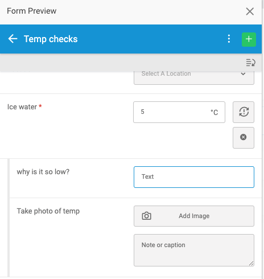264x279 pixels.
Task: Click the Note or caption textarea
Action: (x=194, y=250)
